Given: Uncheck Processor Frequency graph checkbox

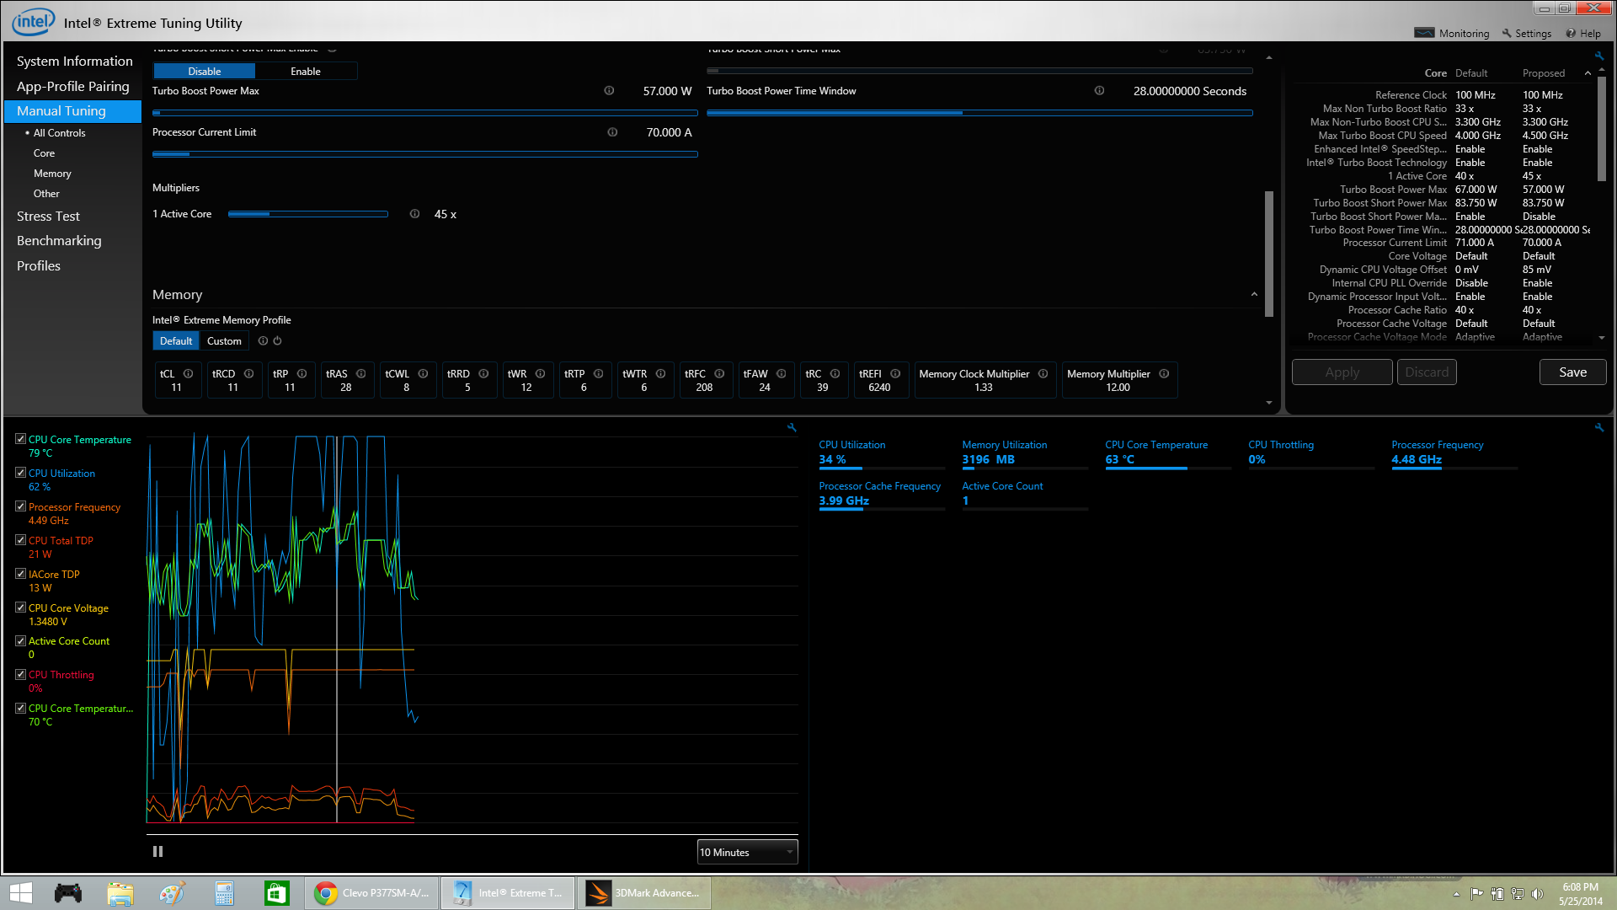Looking at the screenshot, I should tap(20, 506).
